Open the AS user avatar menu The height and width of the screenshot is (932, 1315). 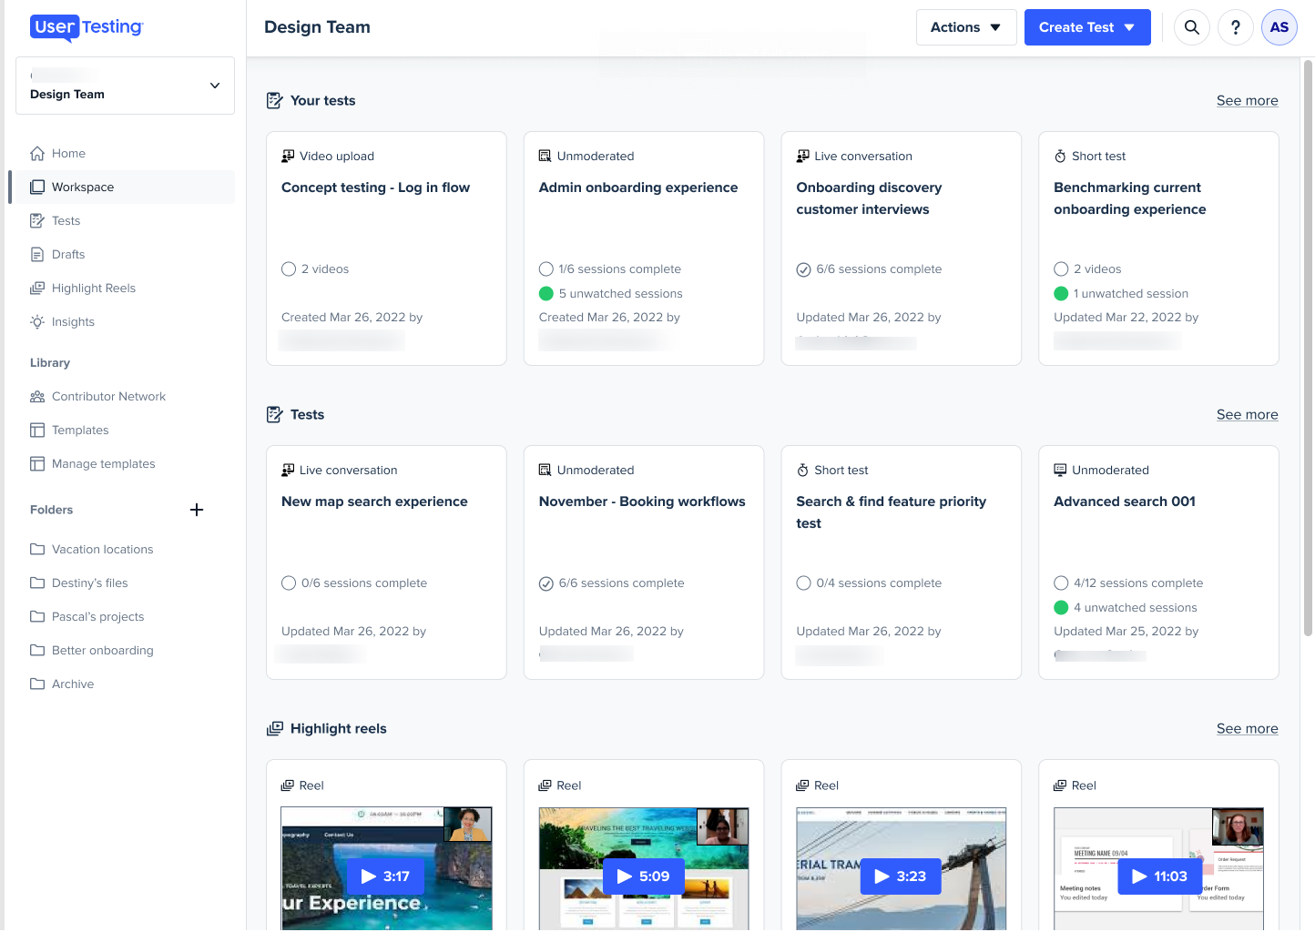(1279, 27)
